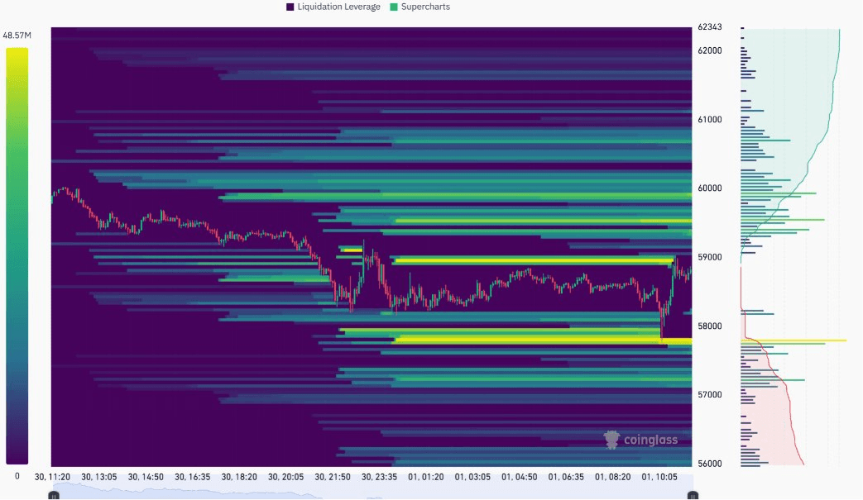This screenshot has height=500, width=863.
Task: Toggle the Liquidation Leverage legend entry
Action: tap(333, 7)
